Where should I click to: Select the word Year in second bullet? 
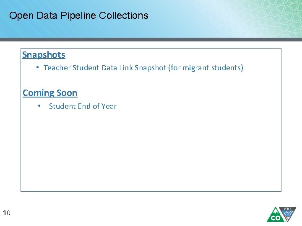109,106
